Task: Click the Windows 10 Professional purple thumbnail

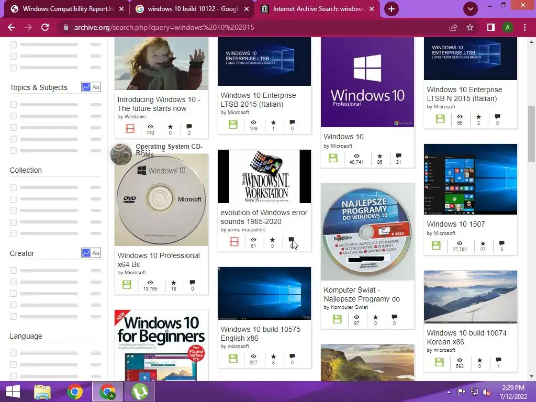Action: [367, 82]
